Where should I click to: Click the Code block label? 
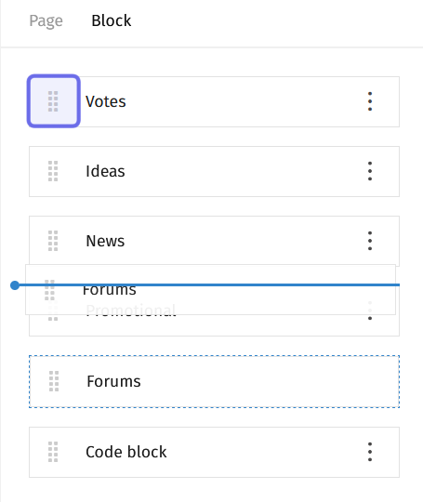pos(126,452)
